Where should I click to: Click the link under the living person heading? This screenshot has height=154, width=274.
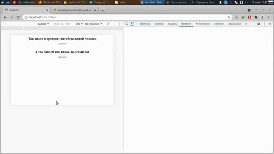[62, 44]
